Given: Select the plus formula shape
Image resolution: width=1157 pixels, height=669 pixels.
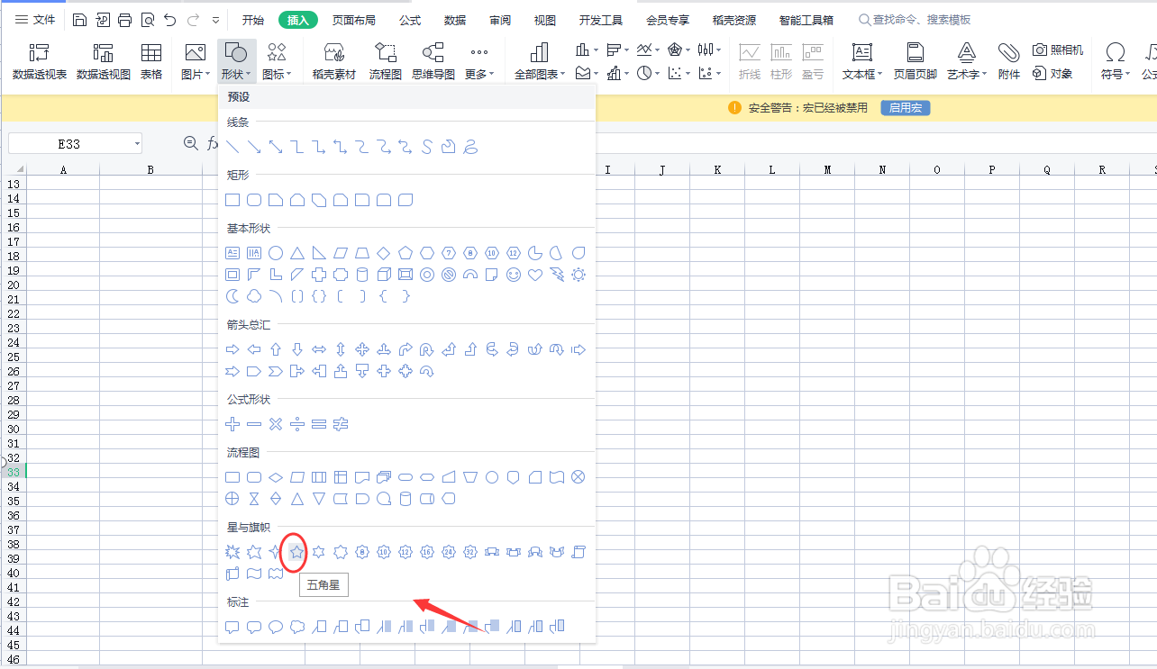Looking at the screenshot, I should pyautogui.click(x=232, y=424).
